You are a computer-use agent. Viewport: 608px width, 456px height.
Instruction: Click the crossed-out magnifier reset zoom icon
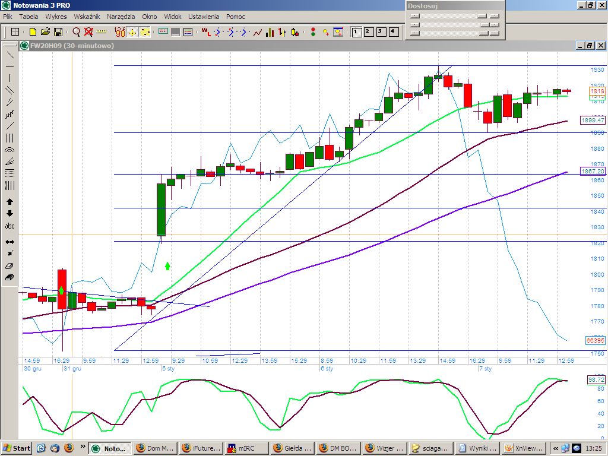tap(88, 32)
